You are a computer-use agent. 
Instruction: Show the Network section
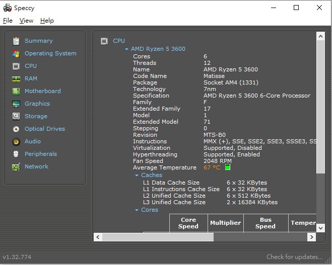[x=37, y=166]
